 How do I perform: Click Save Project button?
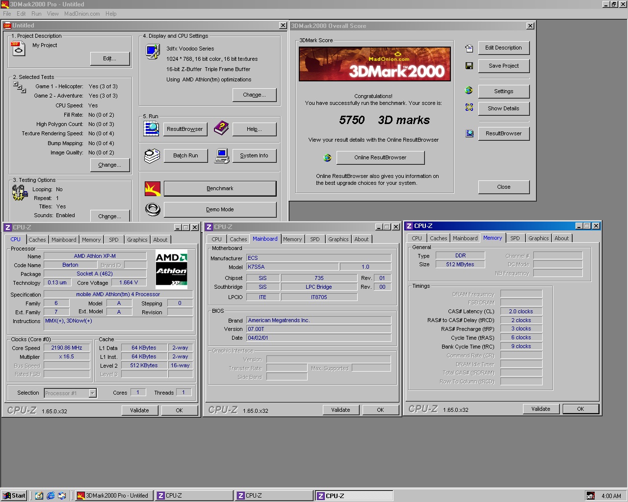(503, 66)
